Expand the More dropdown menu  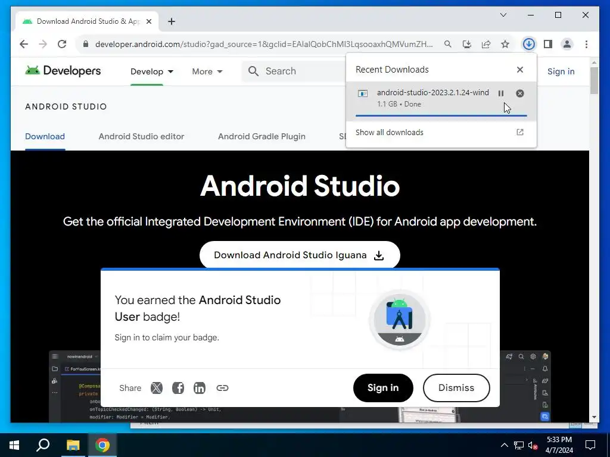click(207, 71)
